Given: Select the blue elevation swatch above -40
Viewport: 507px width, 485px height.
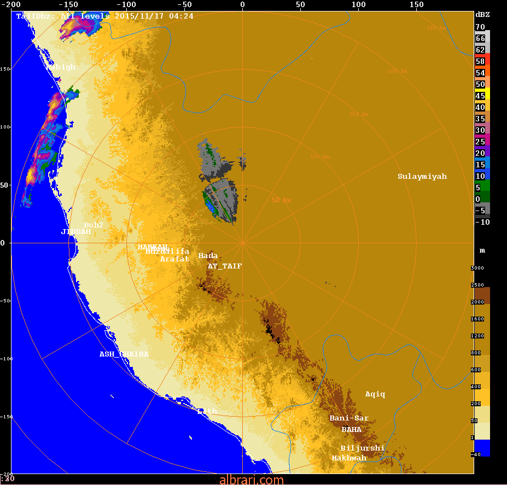Looking at the screenshot, I should (482, 448).
